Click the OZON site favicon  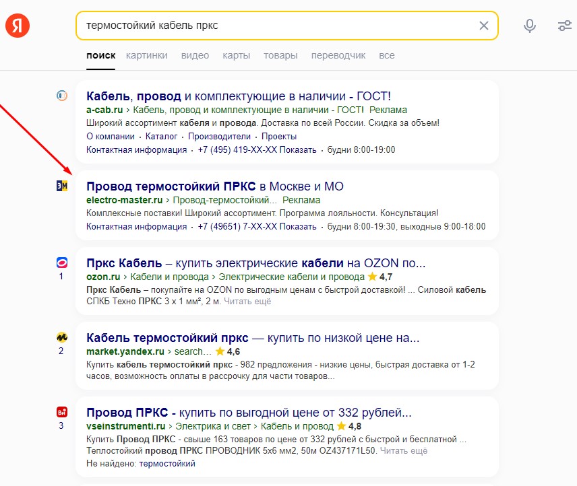(x=61, y=263)
